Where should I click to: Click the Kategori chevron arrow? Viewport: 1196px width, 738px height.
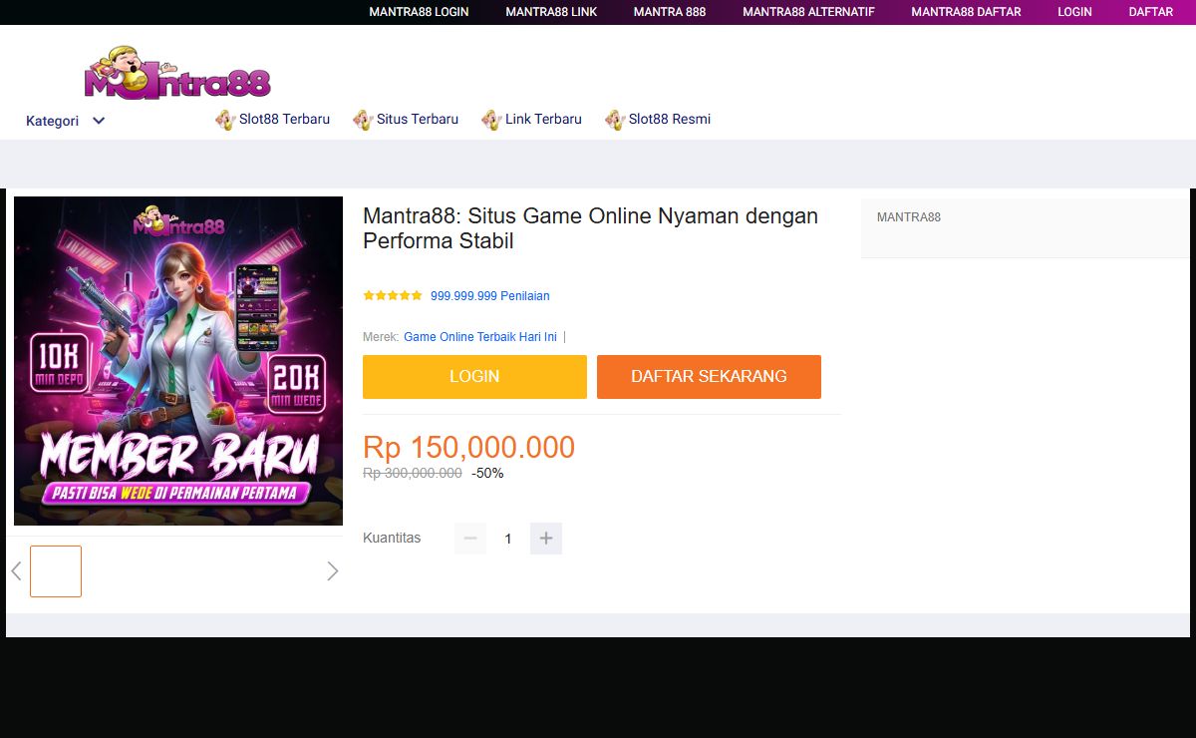99,121
